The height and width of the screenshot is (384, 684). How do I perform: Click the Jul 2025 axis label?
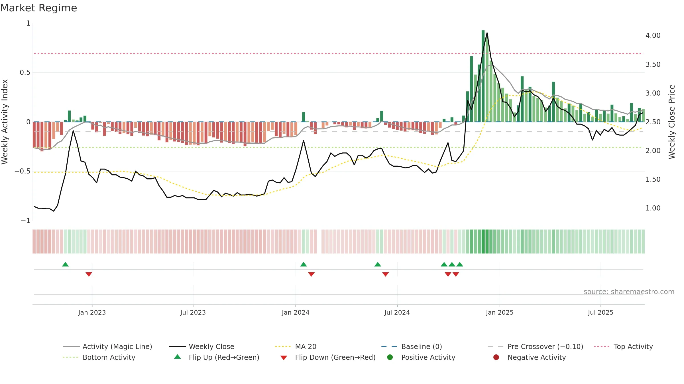600,312
